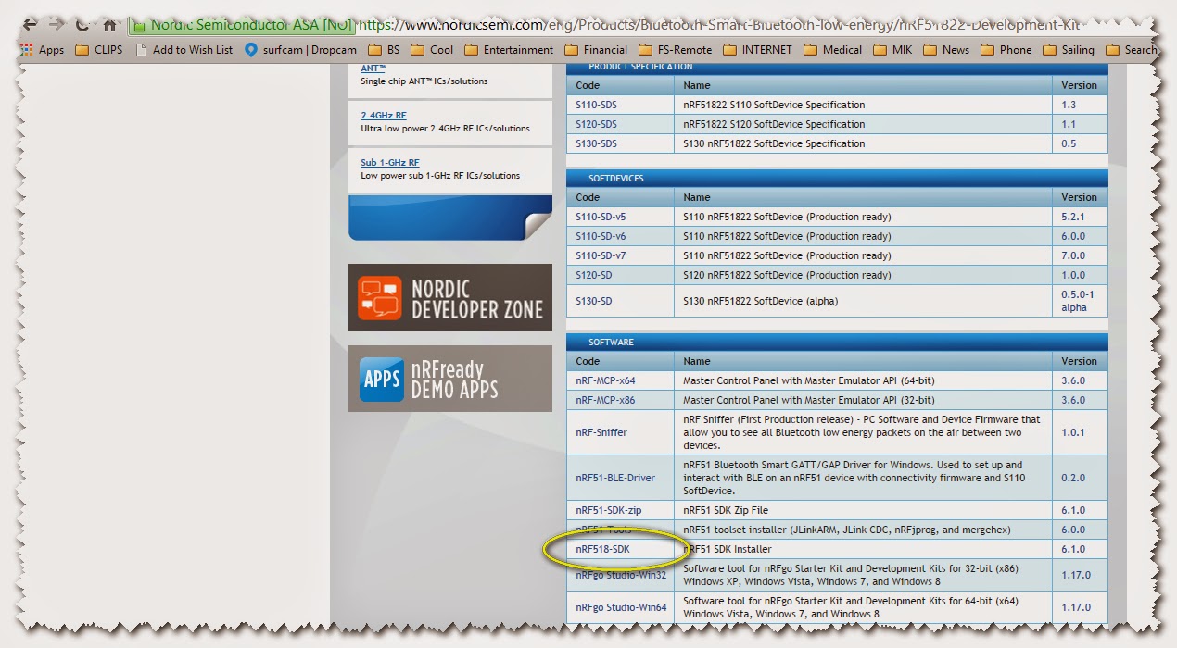The image size is (1177, 648).
Task: Download the S130-SD alpha SoftDevice
Action: coord(594,301)
